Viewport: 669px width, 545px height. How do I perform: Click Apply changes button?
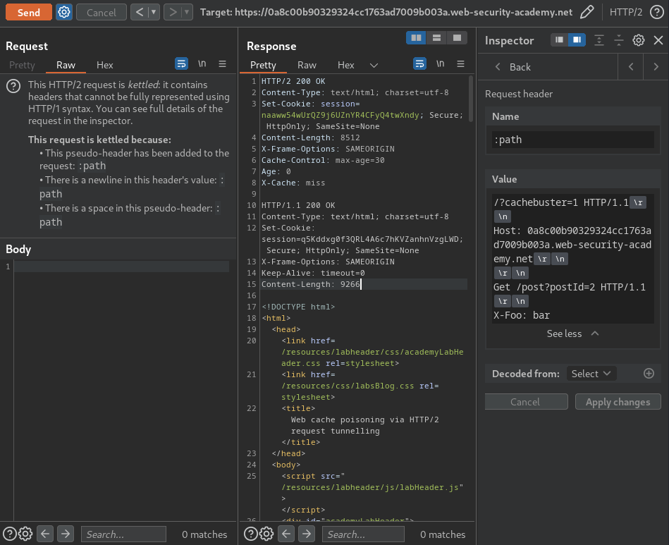[x=618, y=402]
